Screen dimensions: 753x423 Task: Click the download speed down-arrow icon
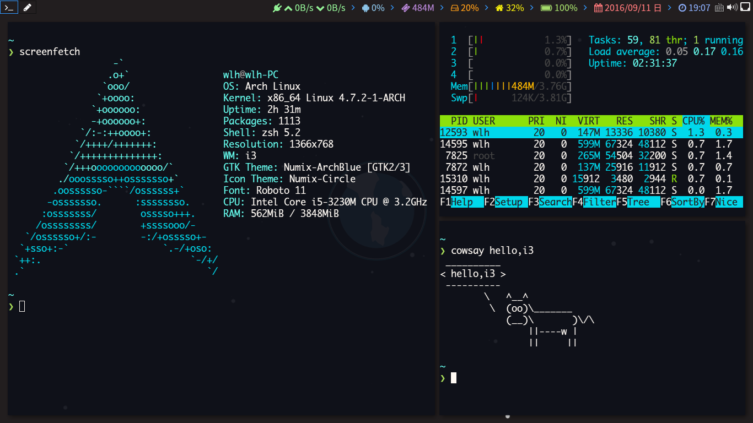(x=320, y=8)
